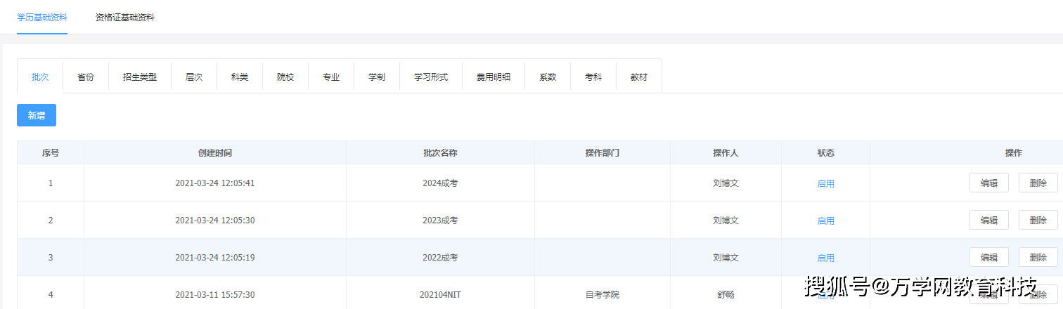Edit the 2024成考 batch row
This screenshot has height=309, width=1063.
(988, 183)
